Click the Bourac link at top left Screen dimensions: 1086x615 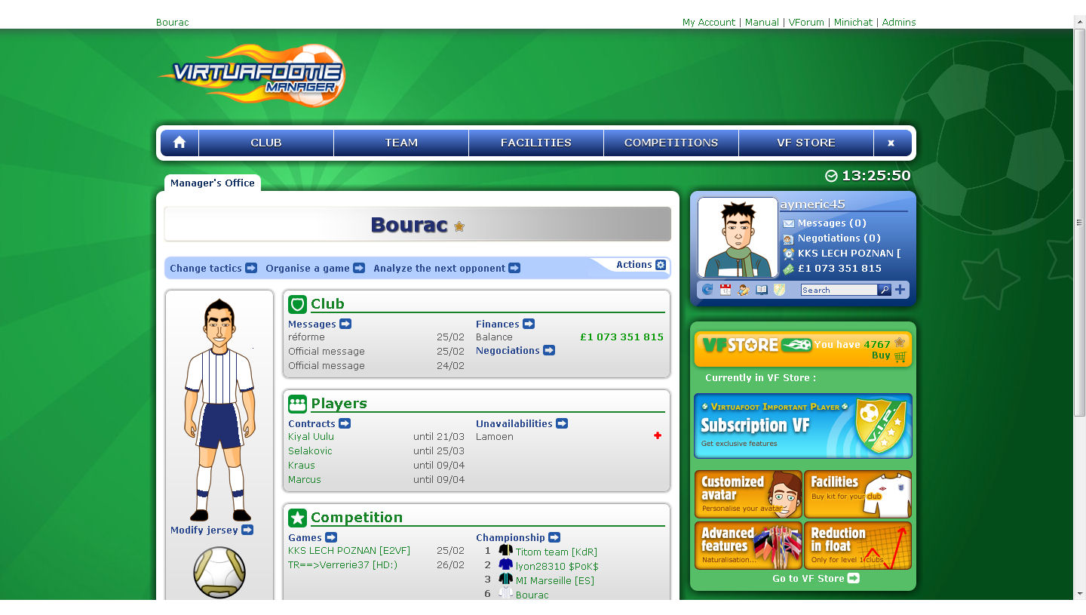(173, 22)
